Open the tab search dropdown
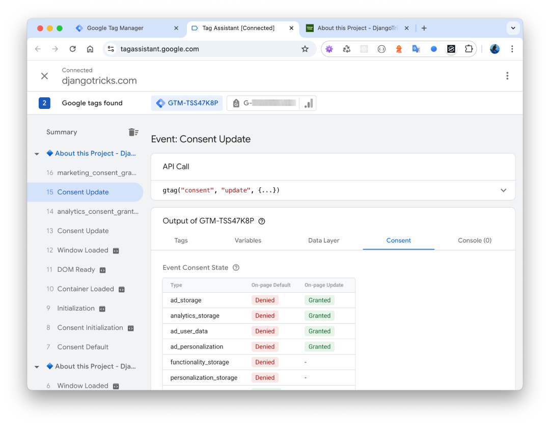The width and height of the screenshot is (550, 426). tap(513, 28)
